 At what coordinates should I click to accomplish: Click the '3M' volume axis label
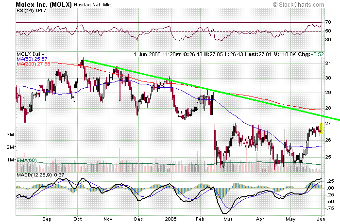[x=10, y=135]
